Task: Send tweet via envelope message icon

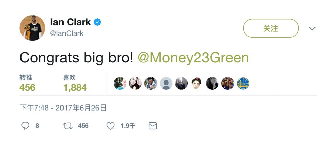Action: [153, 126]
